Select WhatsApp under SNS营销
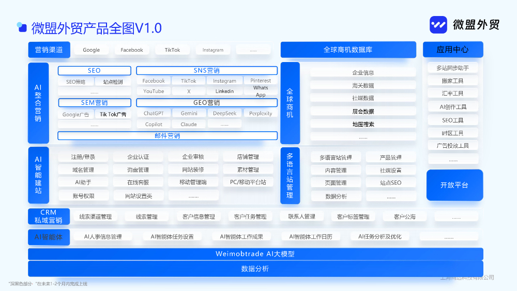This screenshot has width=517, height=291. pyautogui.click(x=261, y=91)
